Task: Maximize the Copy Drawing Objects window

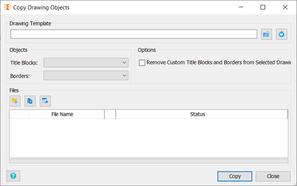Action: pos(263,7)
